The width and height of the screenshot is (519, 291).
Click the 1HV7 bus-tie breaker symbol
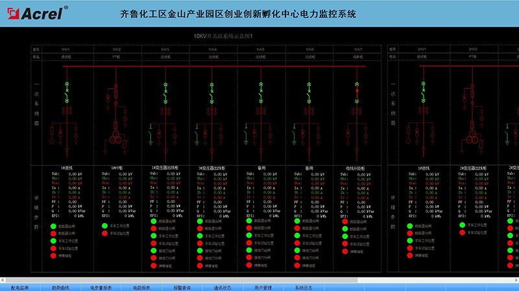pos(356,94)
